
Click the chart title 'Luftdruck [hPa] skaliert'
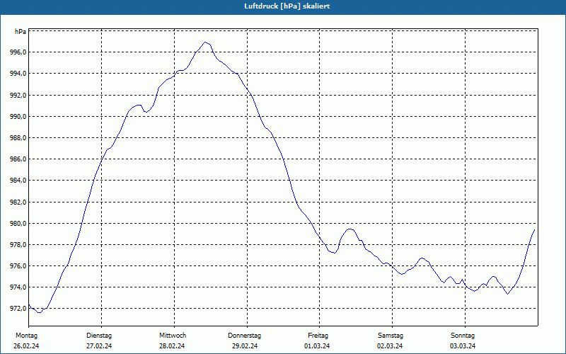pyautogui.click(x=287, y=6)
